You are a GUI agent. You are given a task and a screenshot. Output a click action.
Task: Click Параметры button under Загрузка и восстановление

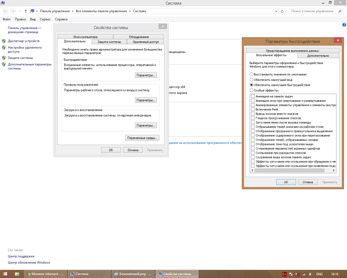point(146,125)
